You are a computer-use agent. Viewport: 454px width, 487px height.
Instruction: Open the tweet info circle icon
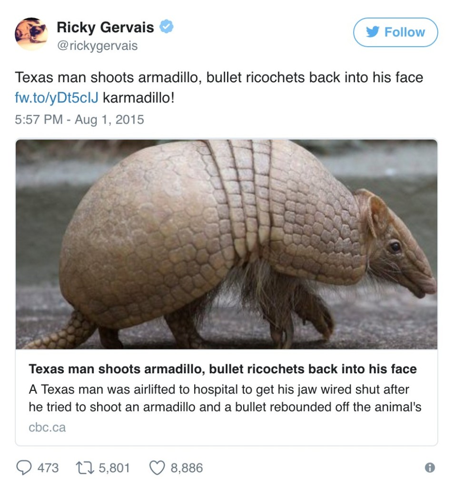point(430,468)
